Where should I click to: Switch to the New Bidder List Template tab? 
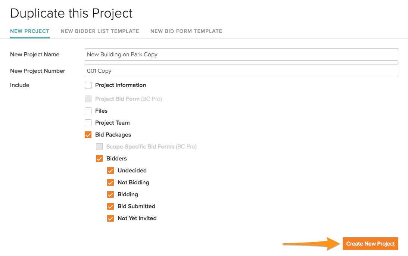click(100, 31)
